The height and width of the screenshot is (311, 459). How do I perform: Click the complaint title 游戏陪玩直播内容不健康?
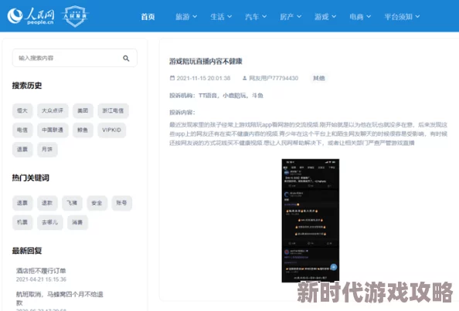click(x=206, y=62)
